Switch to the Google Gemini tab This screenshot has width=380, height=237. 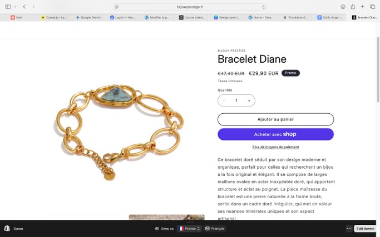[x=88, y=17]
